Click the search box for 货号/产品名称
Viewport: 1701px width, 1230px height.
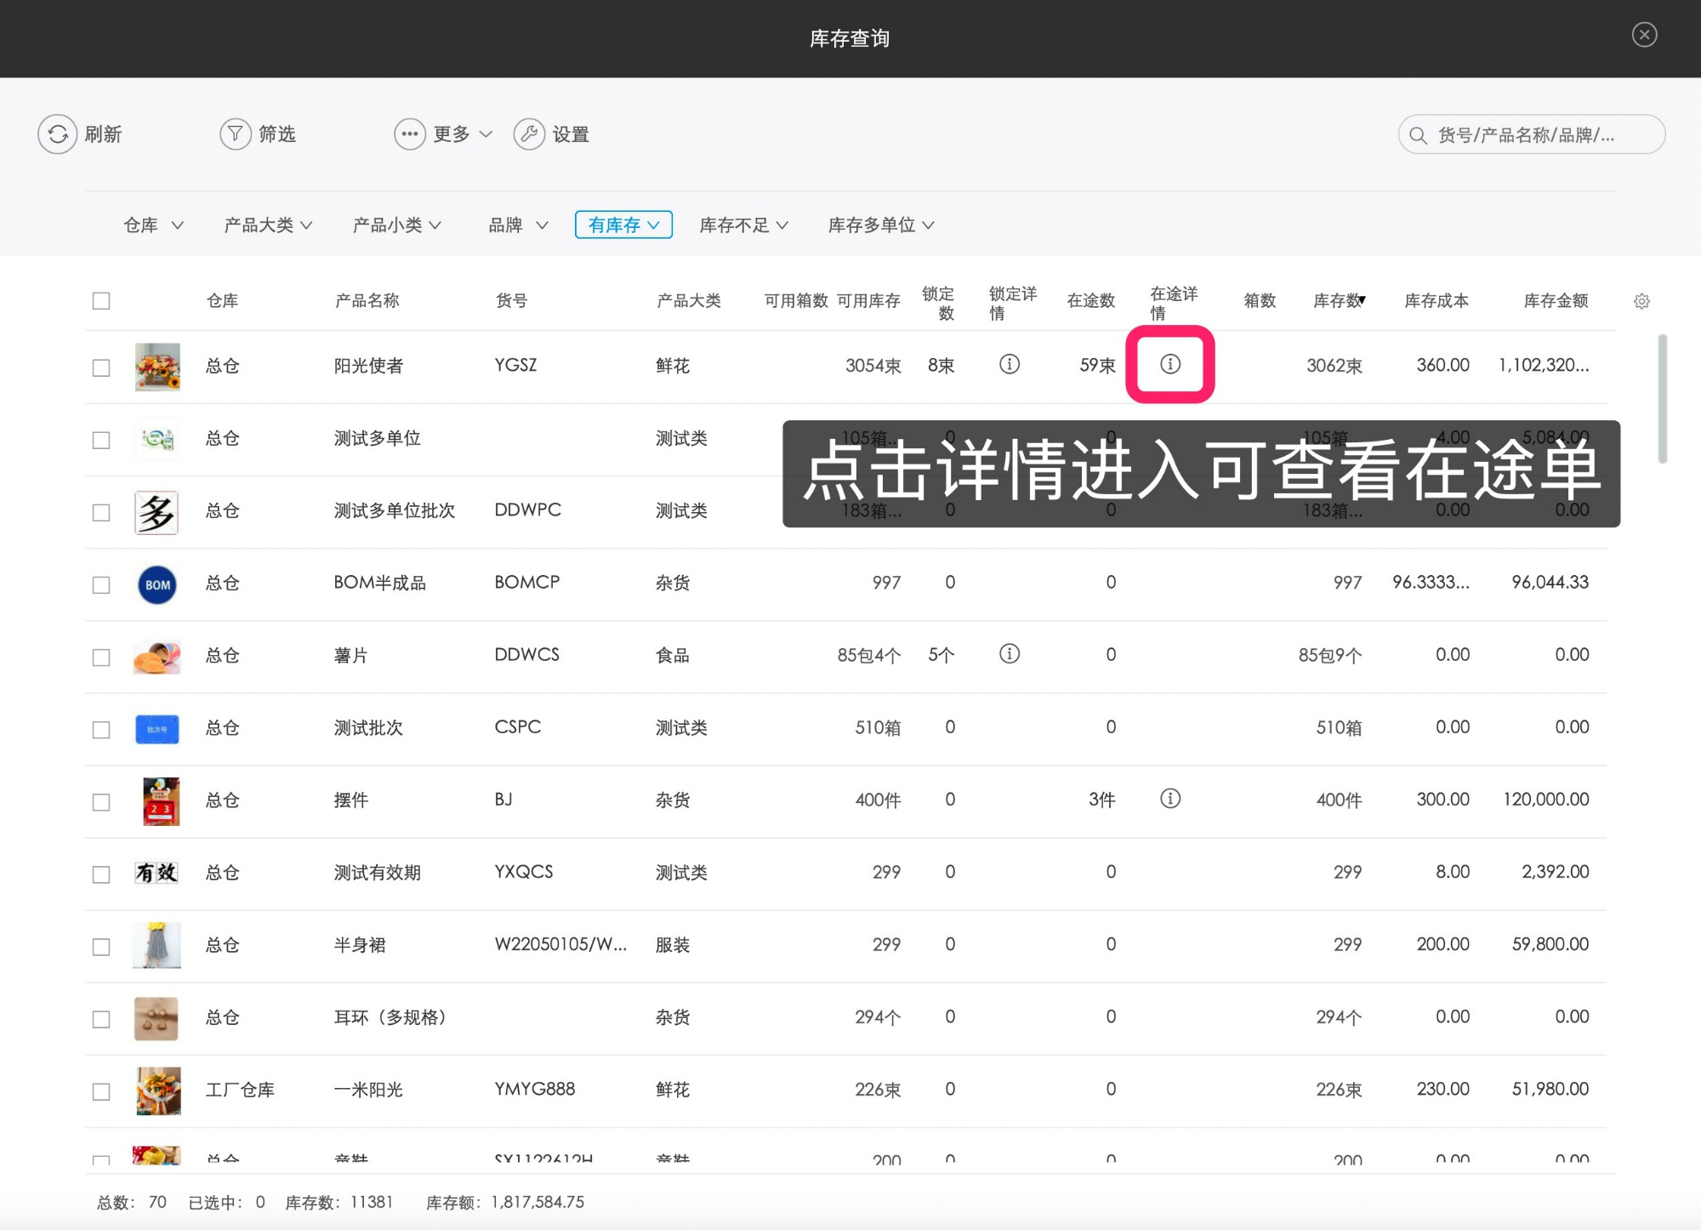click(x=1531, y=134)
